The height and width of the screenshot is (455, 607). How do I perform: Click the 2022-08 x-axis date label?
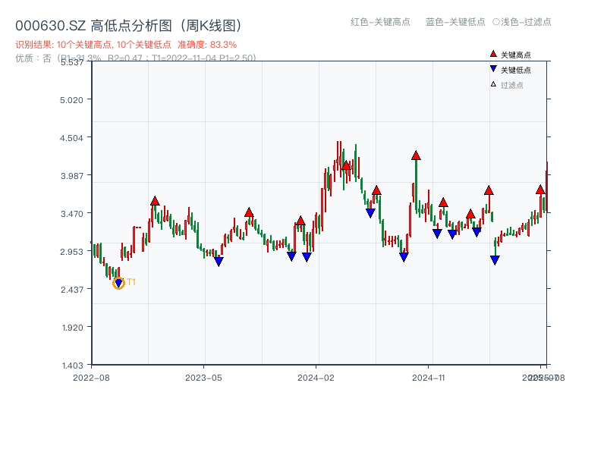coord(91,378)
